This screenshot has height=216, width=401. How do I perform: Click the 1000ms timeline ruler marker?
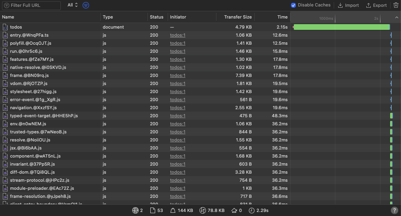326,19
